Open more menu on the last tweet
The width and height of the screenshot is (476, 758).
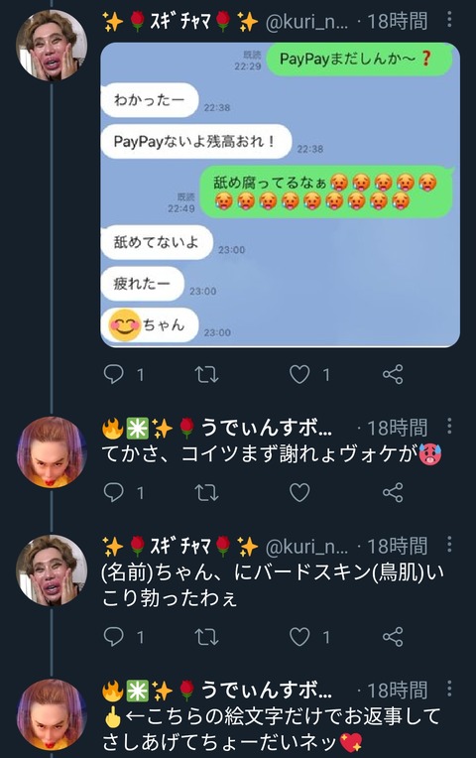pos(449,689)
